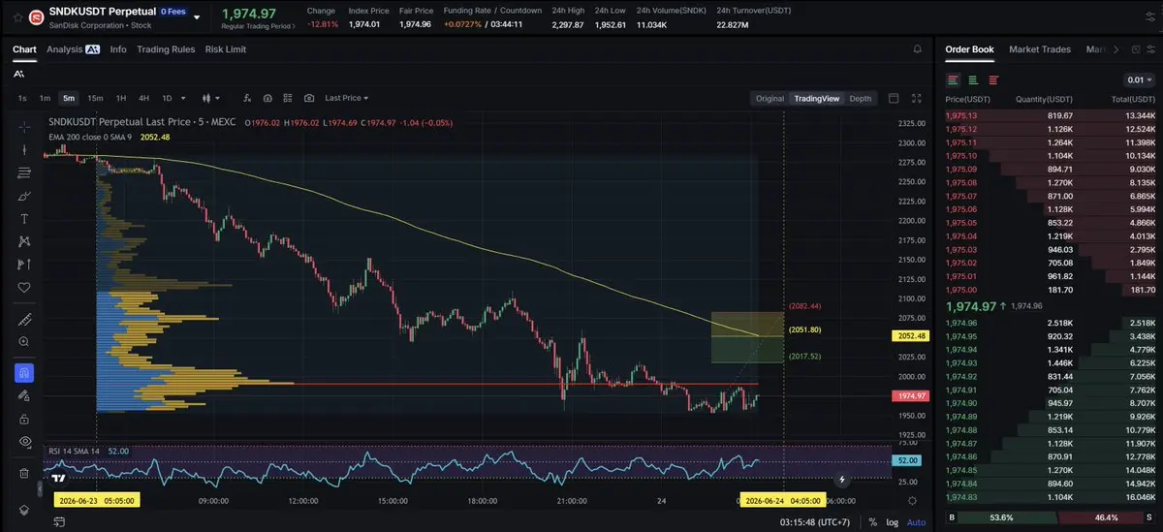1163x532 pixels.
Task: Toggle lock all drawing tools
Action: (x=24, y=395)
